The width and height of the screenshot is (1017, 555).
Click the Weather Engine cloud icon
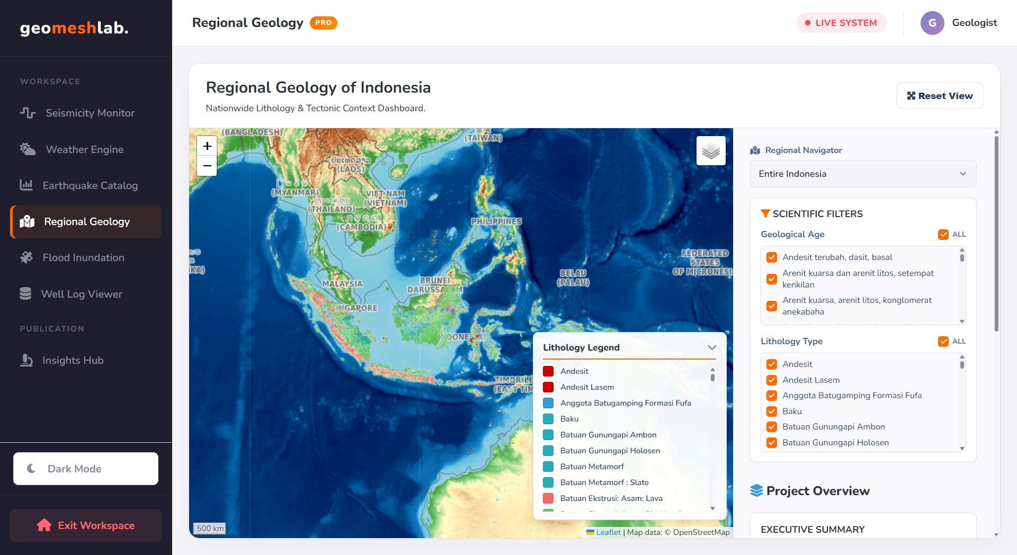coord(28,149)
